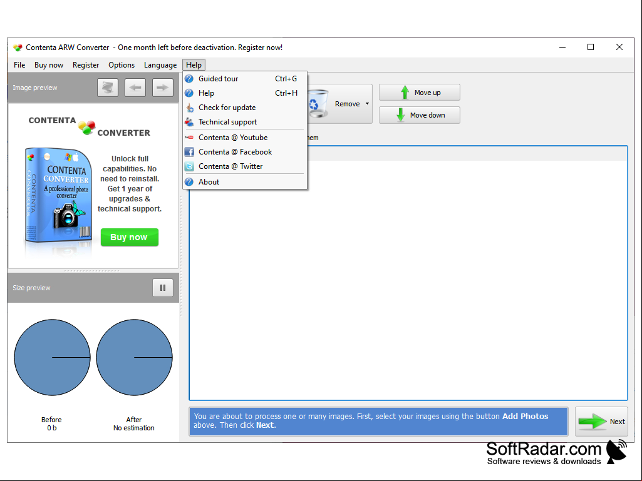The width and height of the screenshot is (642, 481).
Task: Open the Options menu
Action: point(121,65)
